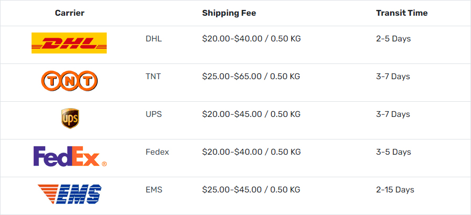Click the DHL $20.00-$40.00 shipping fee
Viewport: 471px width, 215px height.
tap(251, 39)
